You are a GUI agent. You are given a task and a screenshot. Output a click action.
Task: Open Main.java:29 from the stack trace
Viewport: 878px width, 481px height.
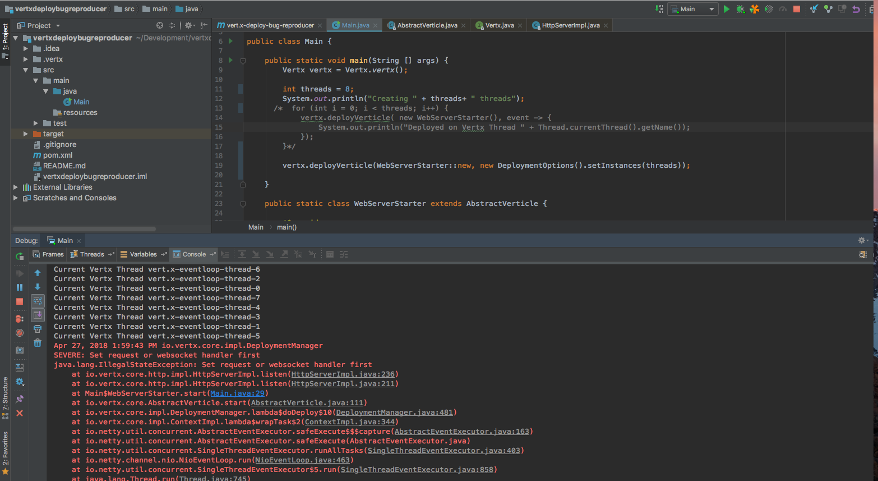(x=238, y=393)
